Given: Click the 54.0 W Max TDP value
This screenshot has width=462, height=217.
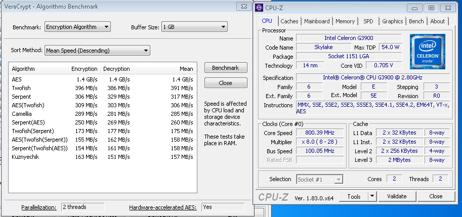Looking at the screenshot, I should pyautogui.click(x=391, y=47).
